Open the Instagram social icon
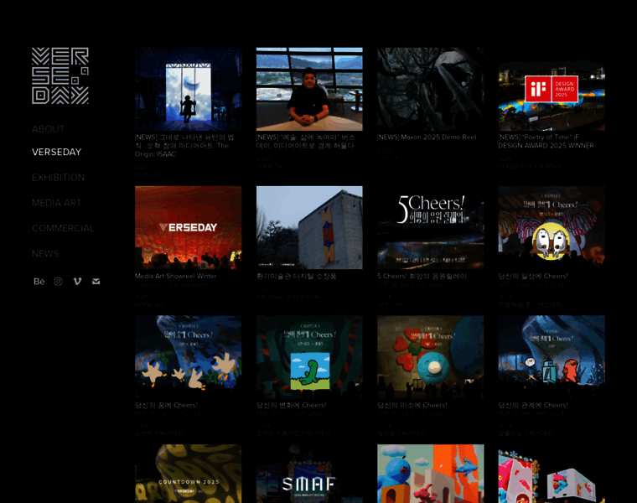The image size is (637, 503). [x=58, y=282]
